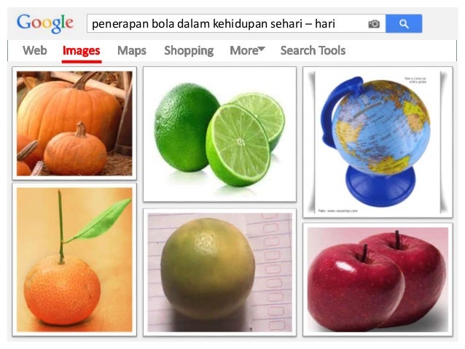Switch to the Web tab
465x349 pixels.
(35, 50)
